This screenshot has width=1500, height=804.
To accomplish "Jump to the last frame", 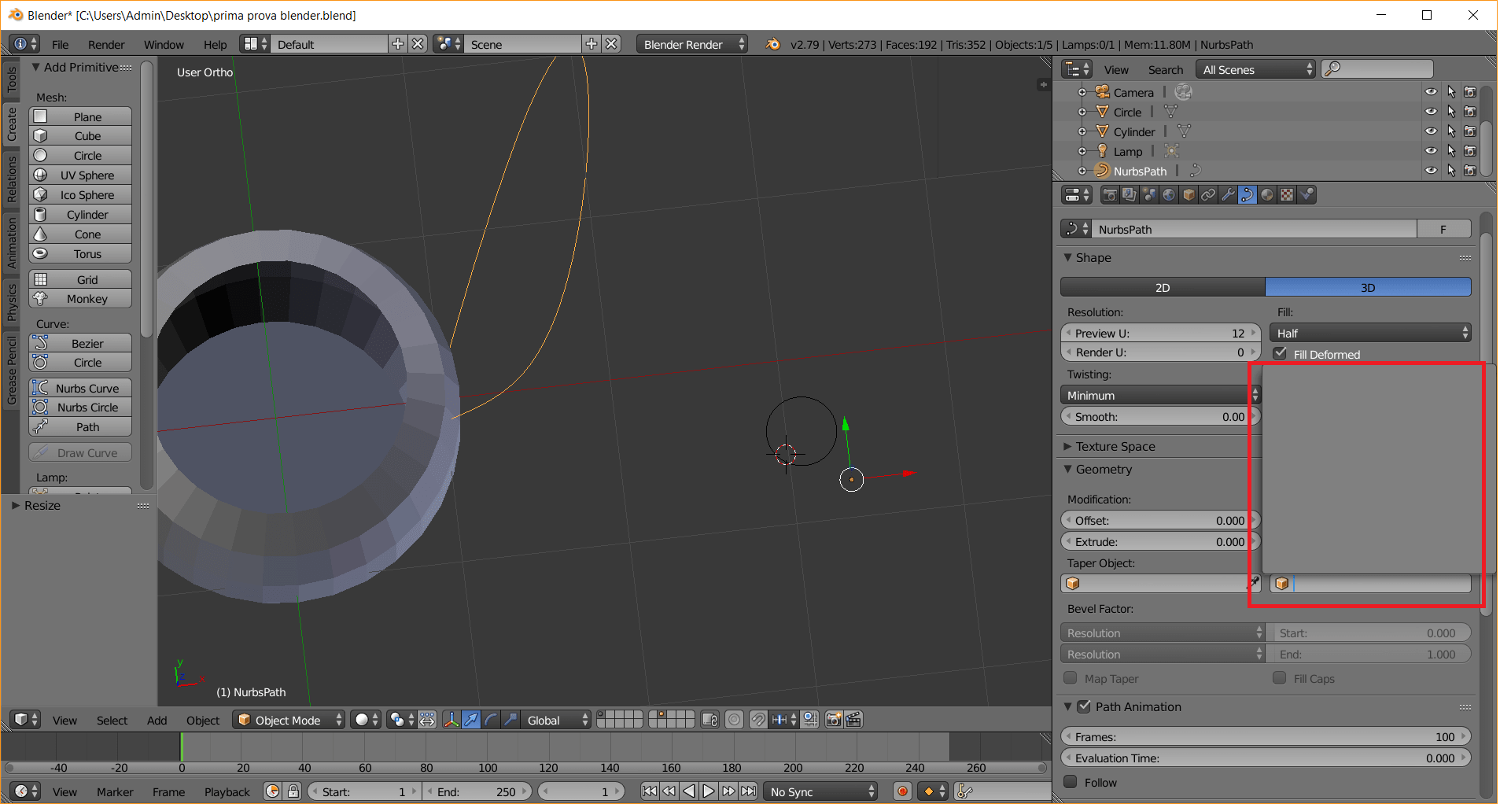I will click(749, 791).
